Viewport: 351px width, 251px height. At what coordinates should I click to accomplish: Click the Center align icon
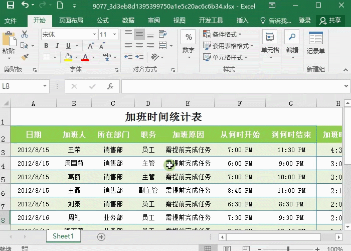pyautogui.click(x=139, y=46)
